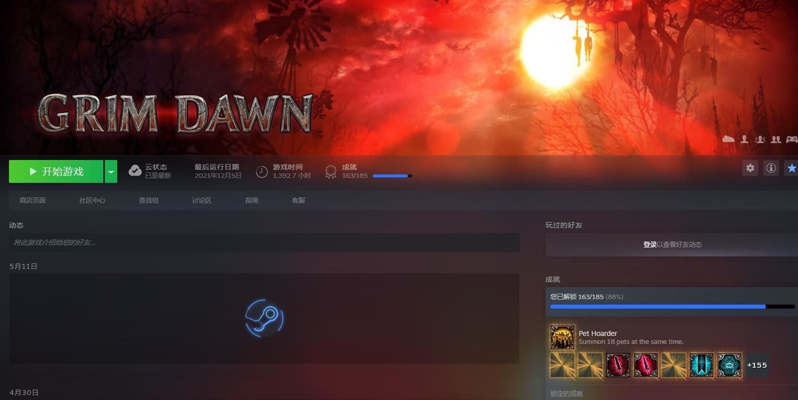Click the controller support gamepad icon
Viewport: 798px width, 400px height.
792,139
